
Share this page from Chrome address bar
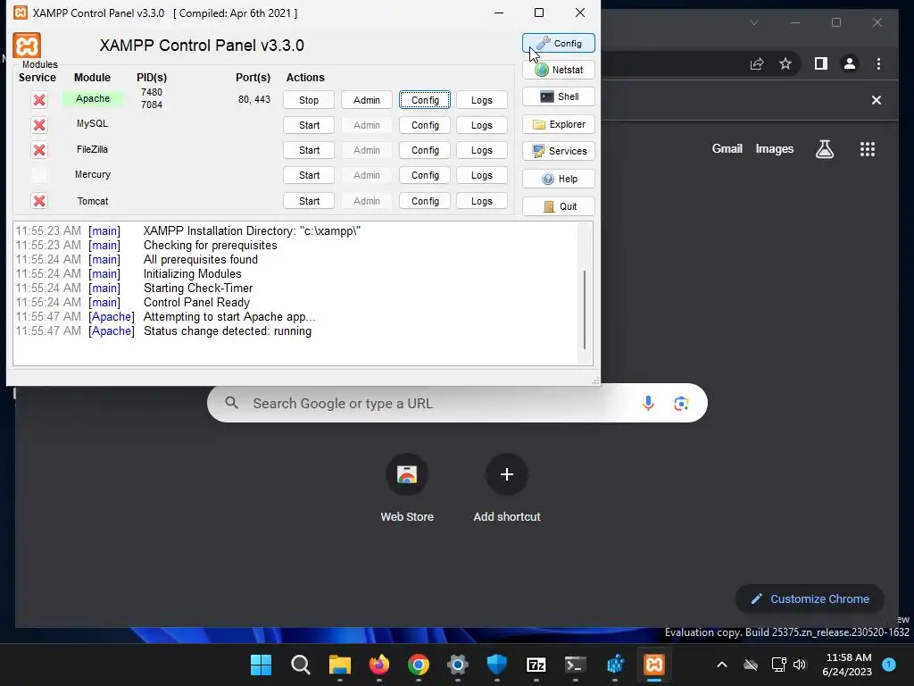[757, 63]
